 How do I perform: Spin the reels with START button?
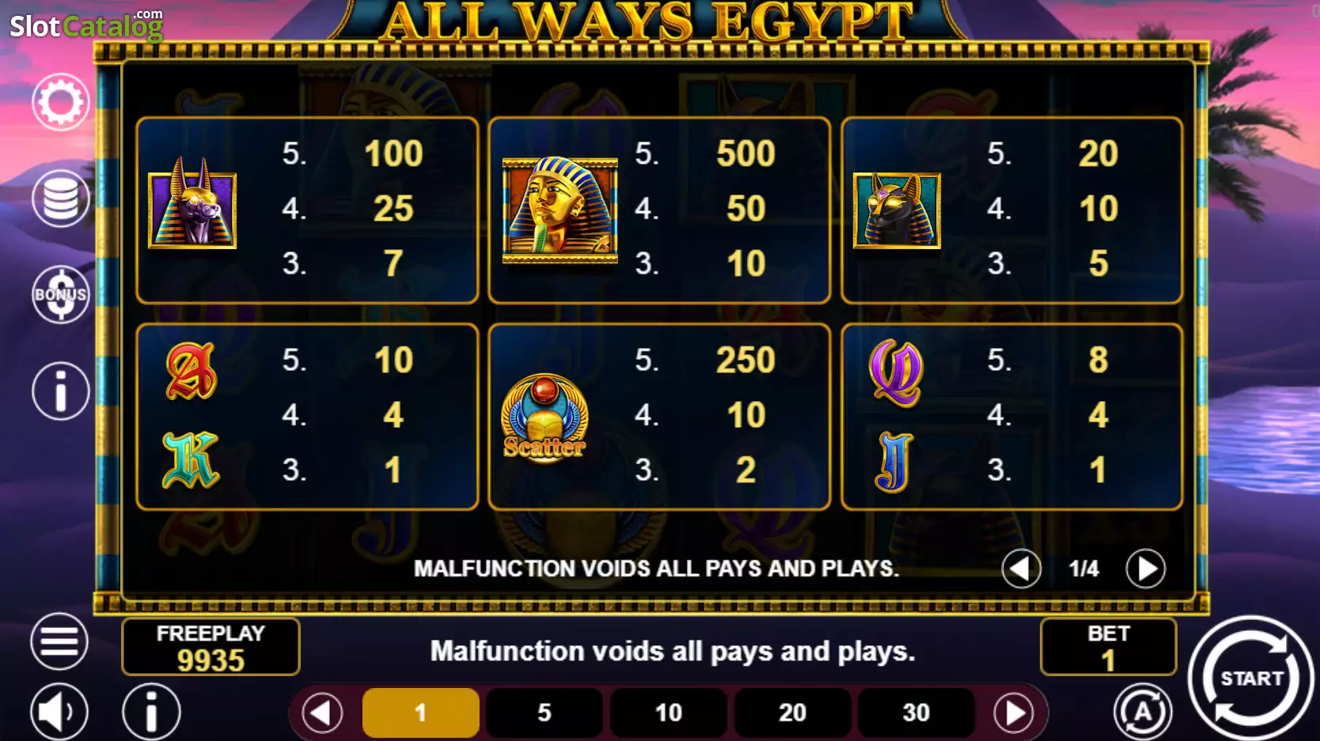(x=1251, y=678)
